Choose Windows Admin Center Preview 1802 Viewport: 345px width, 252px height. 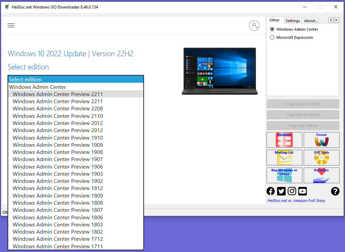click(76, 232)
